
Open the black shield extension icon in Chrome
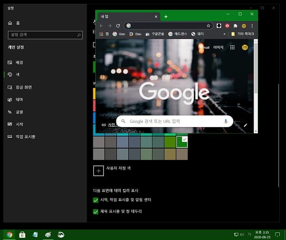[219, 26]
